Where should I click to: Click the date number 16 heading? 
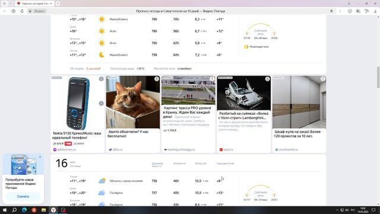[x=61, y=163]
